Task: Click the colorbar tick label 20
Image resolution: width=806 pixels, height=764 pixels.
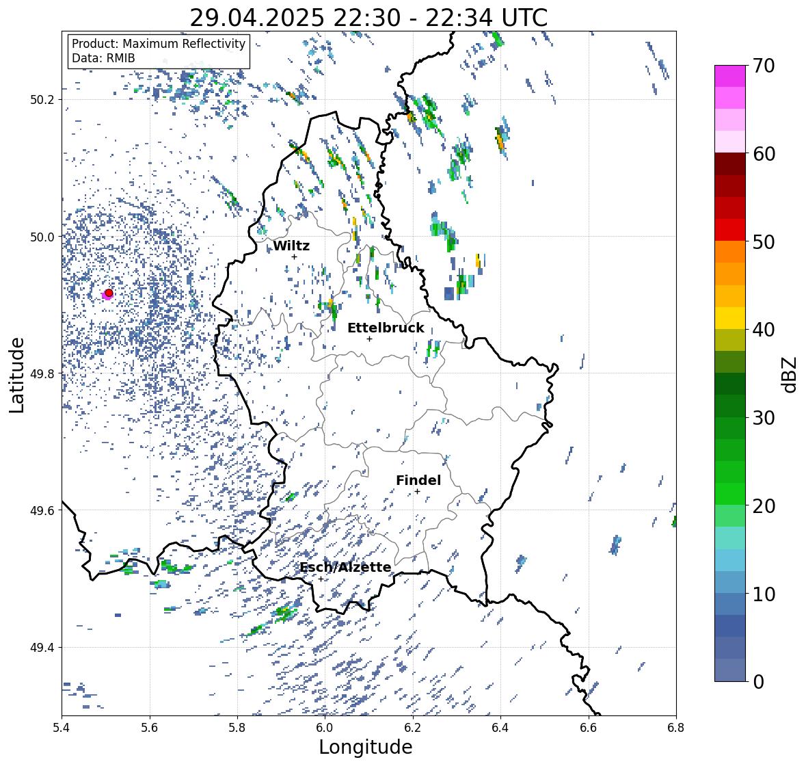Action: (x=764, y=506)
